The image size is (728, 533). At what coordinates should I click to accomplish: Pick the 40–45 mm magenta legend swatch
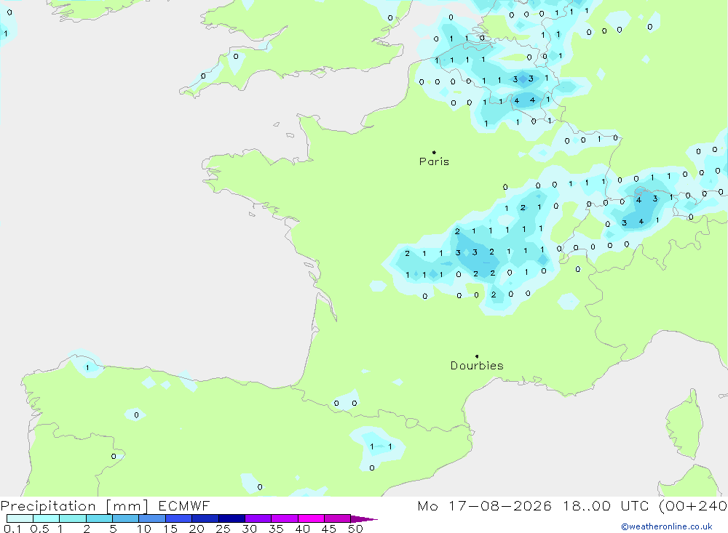[x=311, y=518]
